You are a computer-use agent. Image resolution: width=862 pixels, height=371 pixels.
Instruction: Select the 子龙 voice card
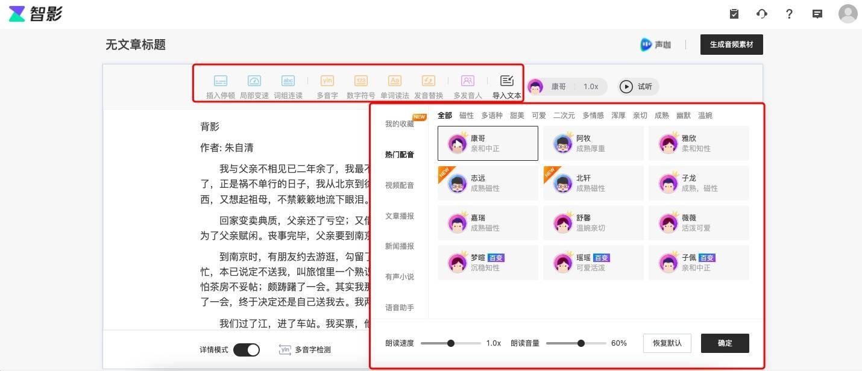point(699,183)
